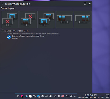
Task: Open the notifications bell tray icon
Action: (18, 96)
